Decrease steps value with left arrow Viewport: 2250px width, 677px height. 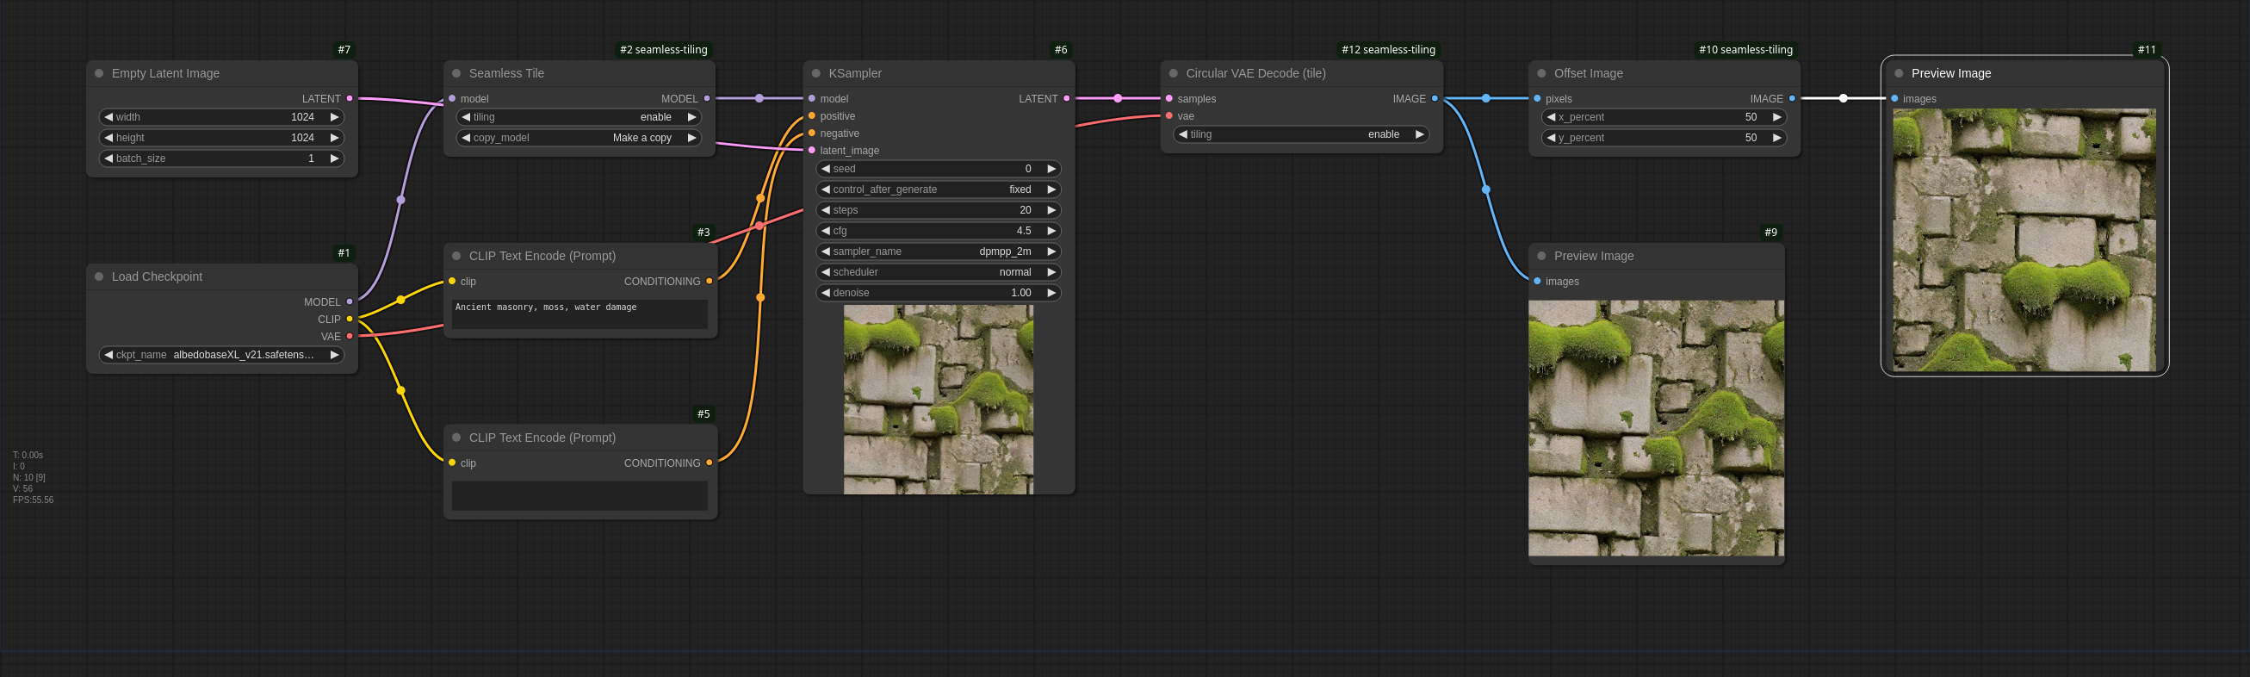point(826,210)
